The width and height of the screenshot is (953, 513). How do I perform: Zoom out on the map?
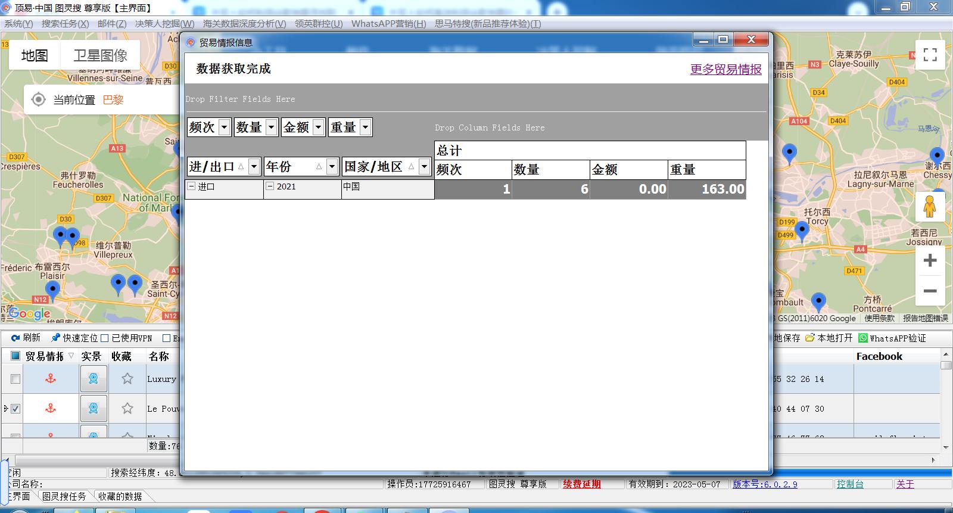930,291
